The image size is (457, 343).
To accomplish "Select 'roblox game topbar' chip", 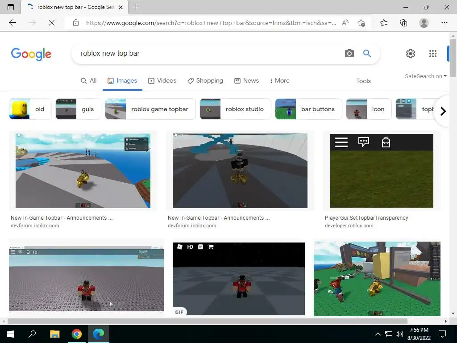I will tap(150, 109).
